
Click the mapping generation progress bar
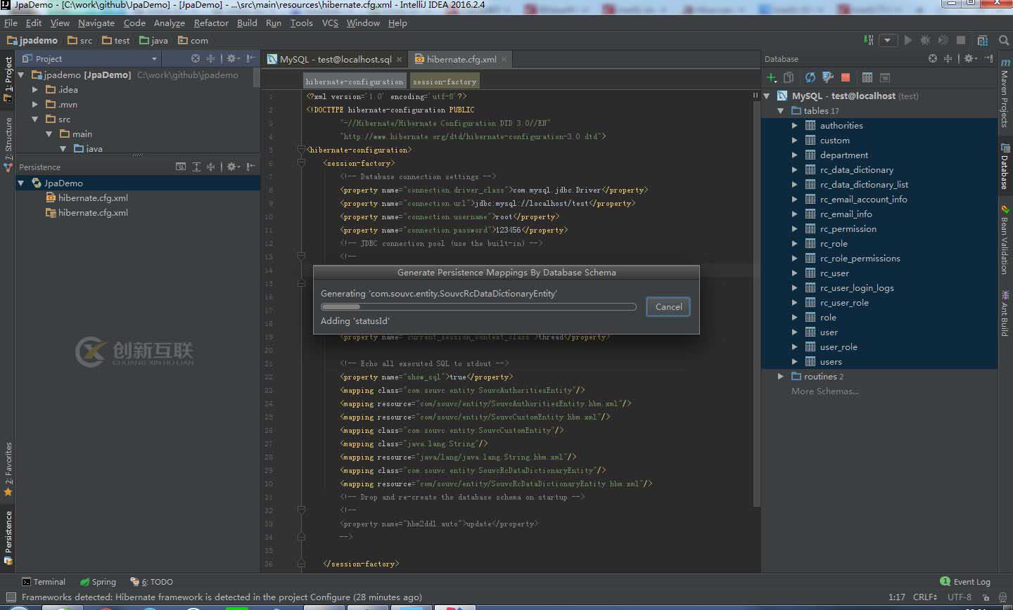pos(478,306)
